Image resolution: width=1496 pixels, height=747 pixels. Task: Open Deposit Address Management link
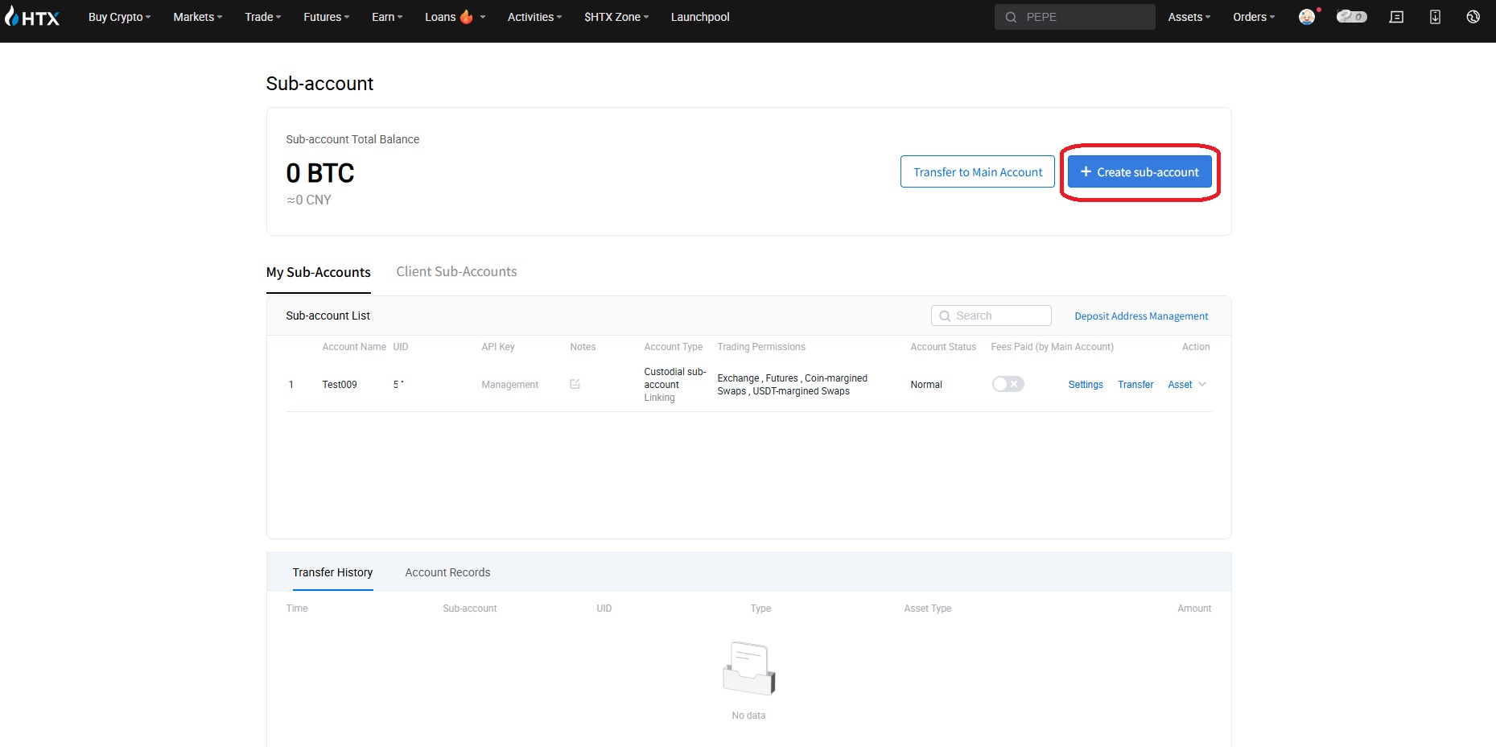(1141, 316)
